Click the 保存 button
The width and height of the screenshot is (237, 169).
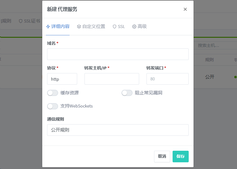[x=180, y=157]
